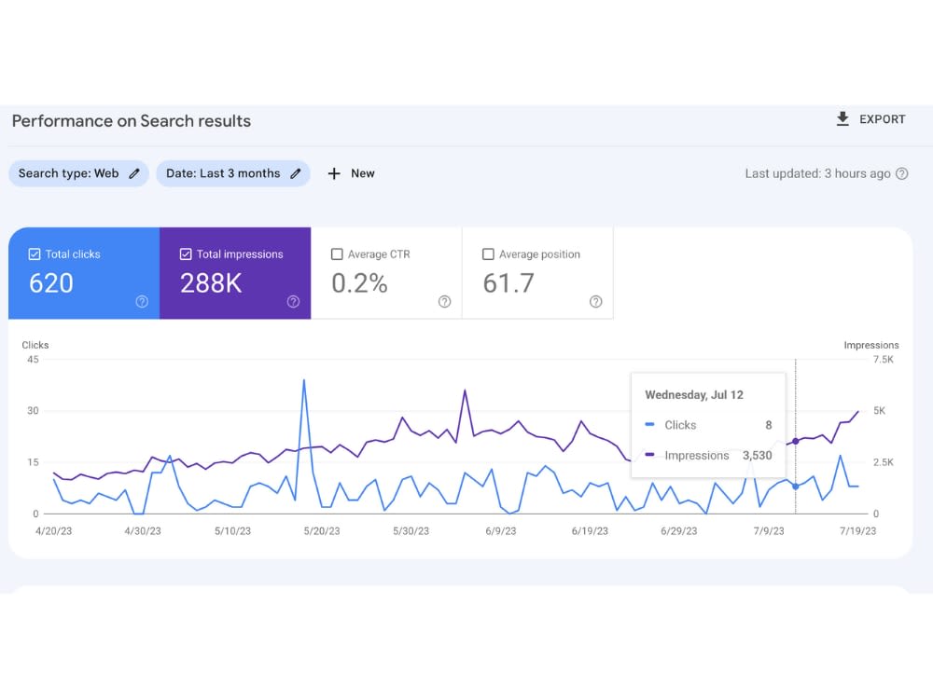Click the EXPORT download icon
This screenshot has height=699, width=933.
click(842, 119)
